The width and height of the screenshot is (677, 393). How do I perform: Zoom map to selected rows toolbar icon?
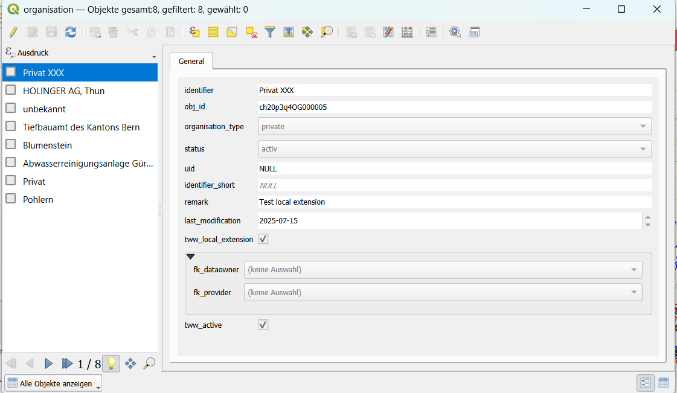(x=326, y=32)
